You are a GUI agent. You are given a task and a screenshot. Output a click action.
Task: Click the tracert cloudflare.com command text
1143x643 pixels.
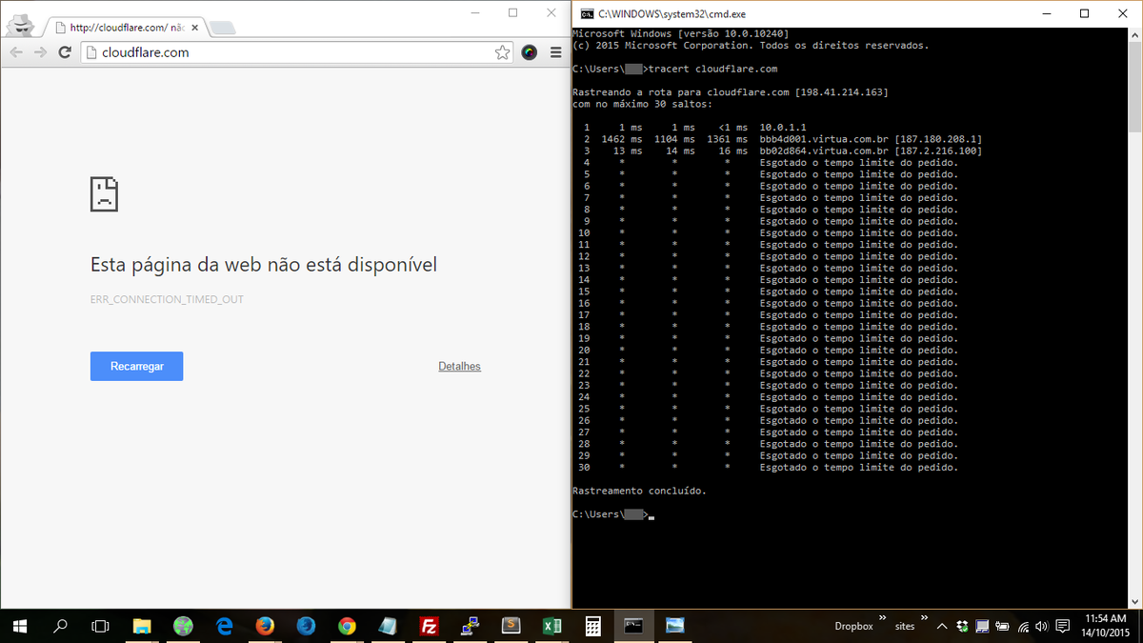tap(713, 69)
